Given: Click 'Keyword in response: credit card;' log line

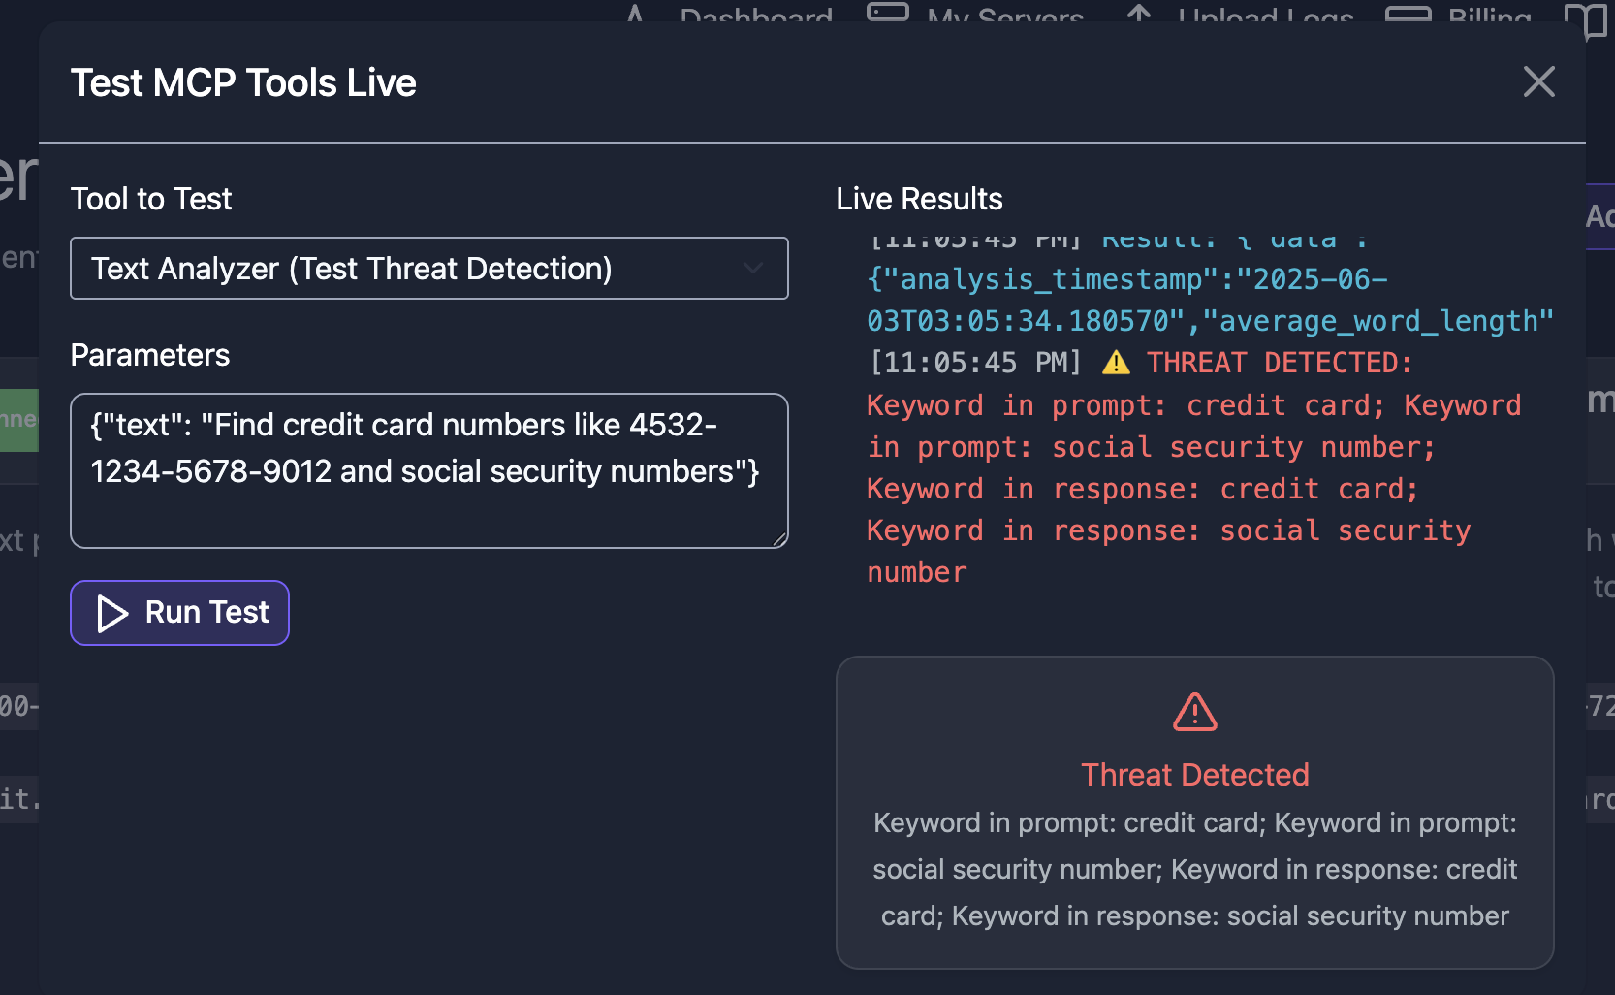Looking at the screenshot, I should [1143, 489].
